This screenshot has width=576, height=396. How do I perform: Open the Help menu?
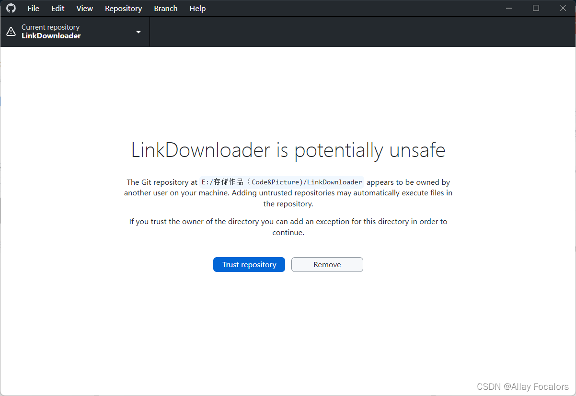[x=197, y=8]
